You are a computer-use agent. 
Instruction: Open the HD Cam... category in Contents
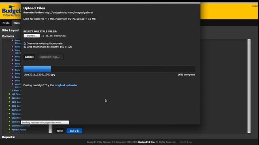tap(16, 94)
